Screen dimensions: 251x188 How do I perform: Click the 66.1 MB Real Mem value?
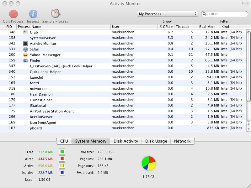[212, 60]
